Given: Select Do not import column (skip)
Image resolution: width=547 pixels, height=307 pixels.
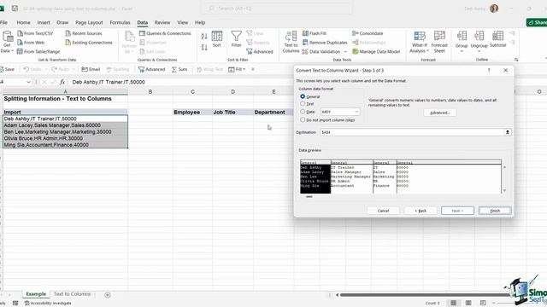Looking at the screenshot, I should pyautogui.click(x=303, y=119).
